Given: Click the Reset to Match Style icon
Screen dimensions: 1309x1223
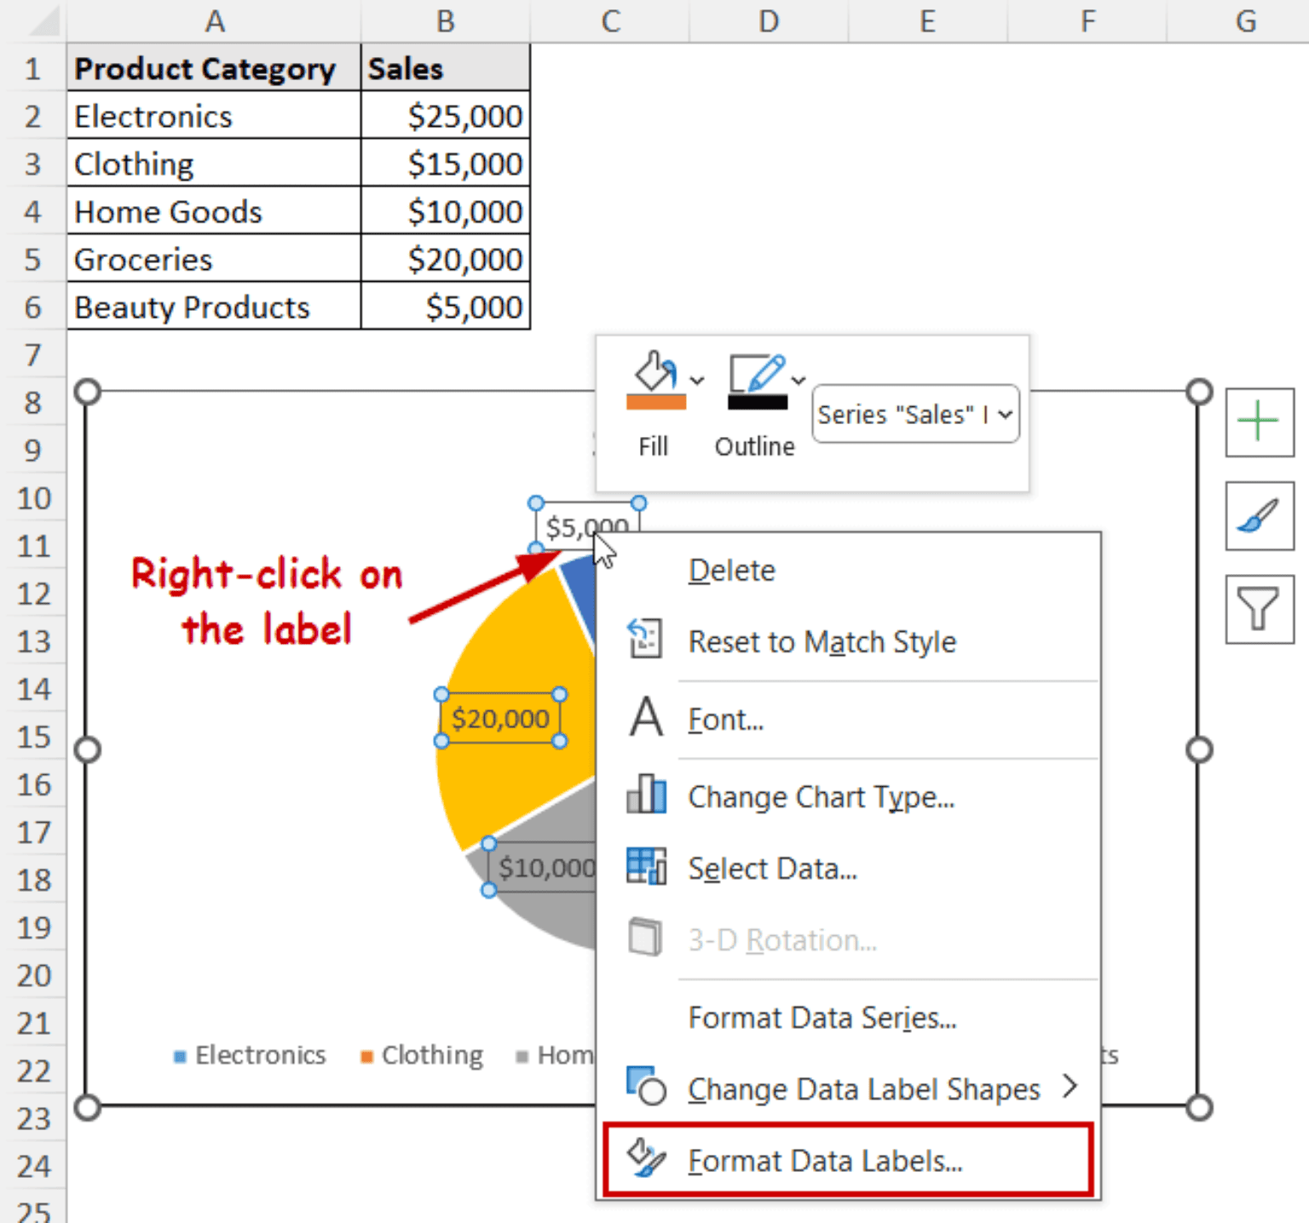Looking at the screenshot, I should (x=644, y=640).
